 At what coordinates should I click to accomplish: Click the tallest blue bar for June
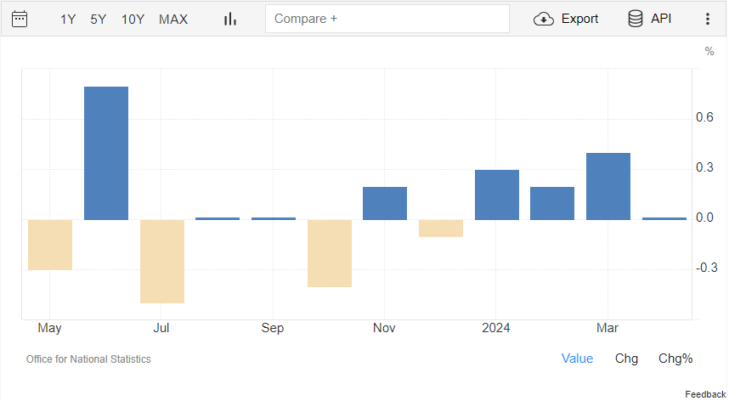[106, 153]
